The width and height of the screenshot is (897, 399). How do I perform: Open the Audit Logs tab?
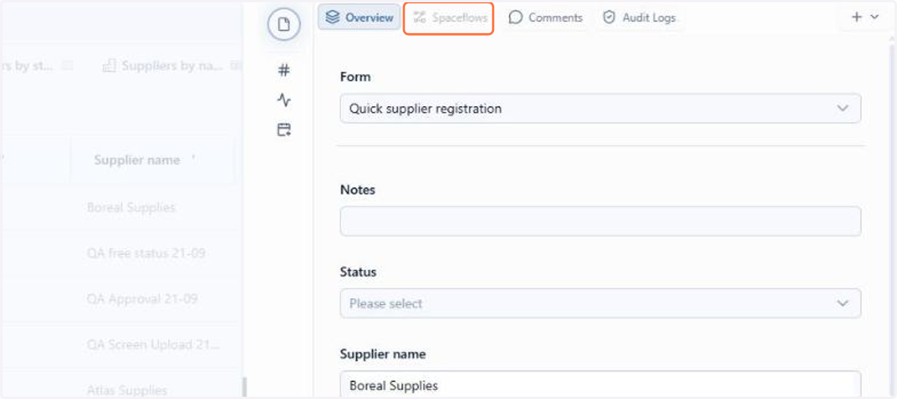pos(639,17)
